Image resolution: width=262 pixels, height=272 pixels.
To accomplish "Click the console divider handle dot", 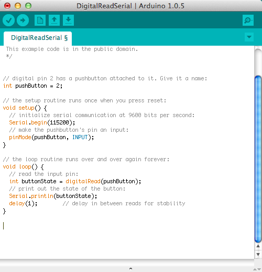I will click(x=130, y=268).
